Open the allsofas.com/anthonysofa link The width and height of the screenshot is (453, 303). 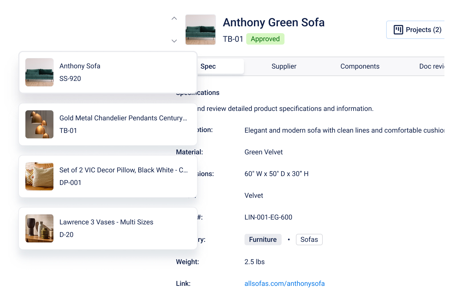(x=284, y=284)
